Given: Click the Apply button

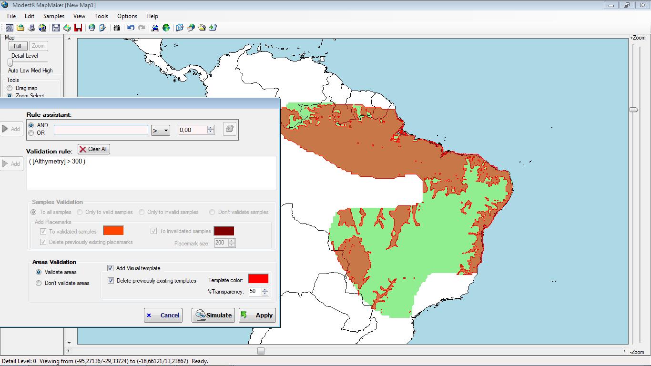Looking at the screenshot, I should (257, 315).
